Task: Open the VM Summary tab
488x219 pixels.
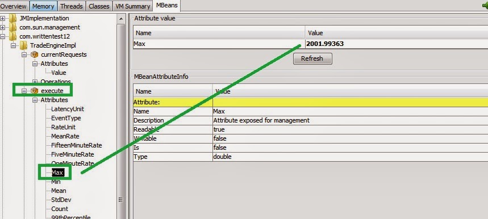Action: click(x=132, y=6)
